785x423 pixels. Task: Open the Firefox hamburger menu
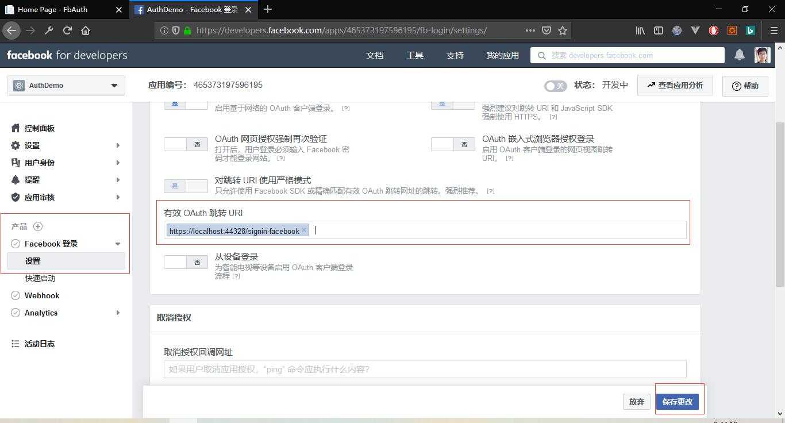coord(774,30)
